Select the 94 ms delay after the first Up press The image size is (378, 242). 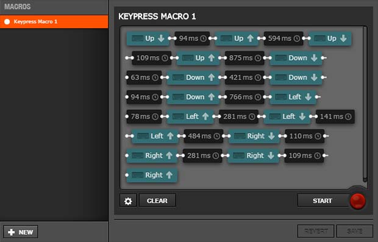tap(192, 38)
